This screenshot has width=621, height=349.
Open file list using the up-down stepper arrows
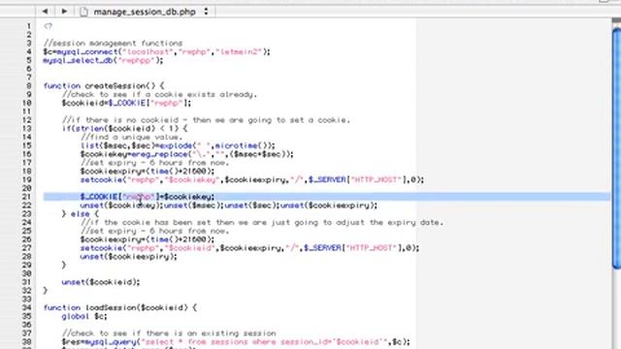(206, 12)
